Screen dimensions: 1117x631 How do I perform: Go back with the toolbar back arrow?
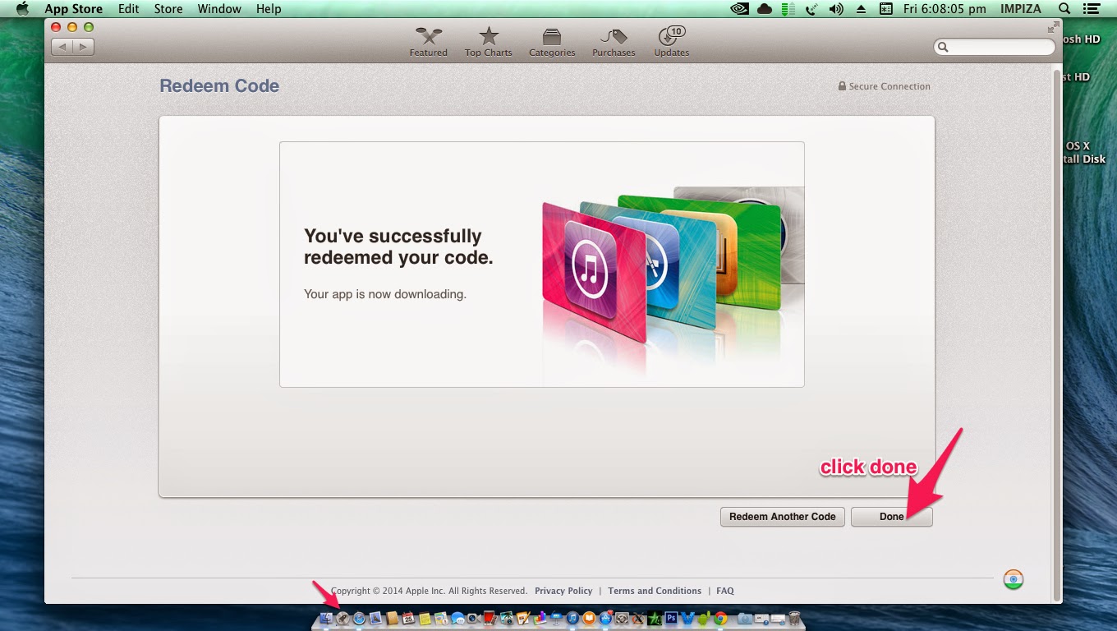62,47
